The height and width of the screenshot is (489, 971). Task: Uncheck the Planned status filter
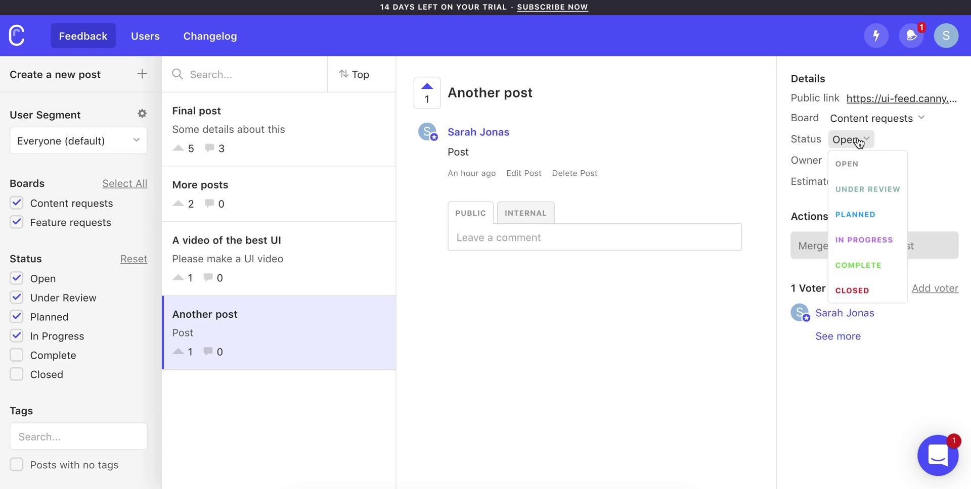click(16, 317)
